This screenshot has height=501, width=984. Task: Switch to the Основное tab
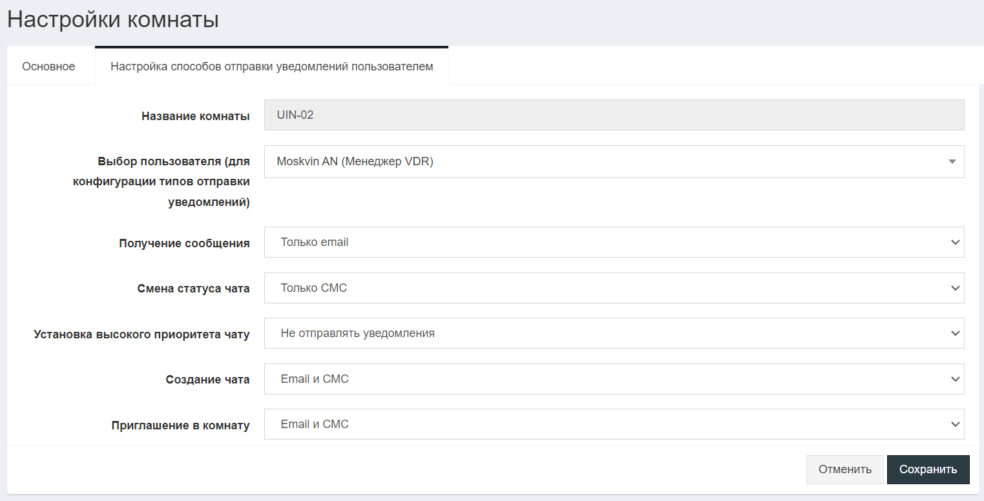point(48,66)
